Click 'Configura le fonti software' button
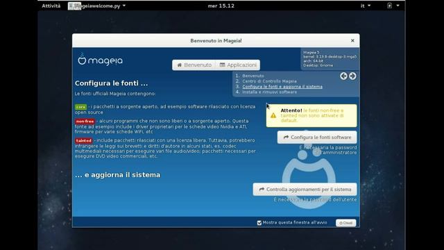 (317, 137)
